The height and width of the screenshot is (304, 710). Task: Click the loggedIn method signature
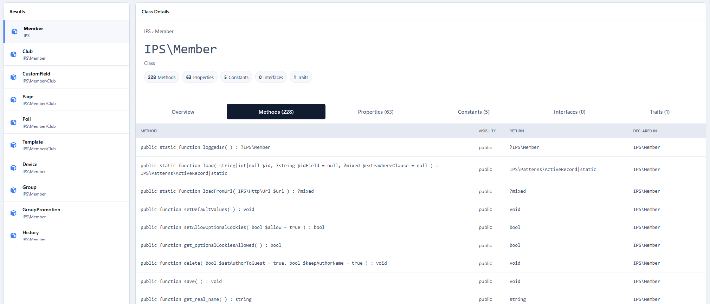coord(206,147)
